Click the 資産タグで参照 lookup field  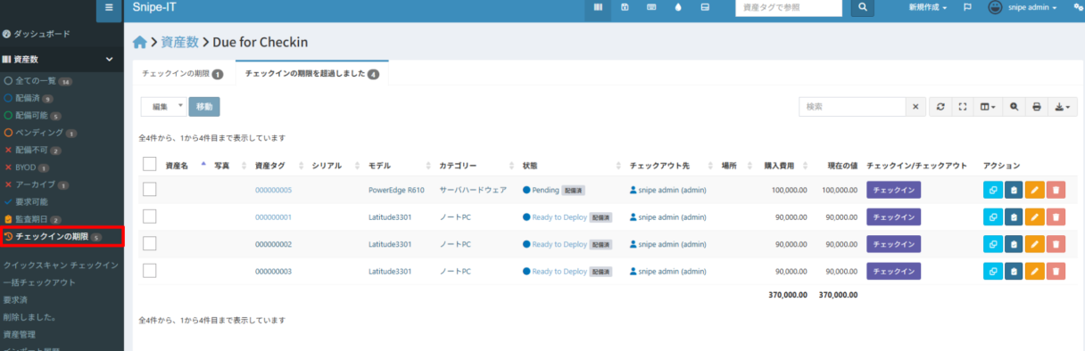(789, 7)
